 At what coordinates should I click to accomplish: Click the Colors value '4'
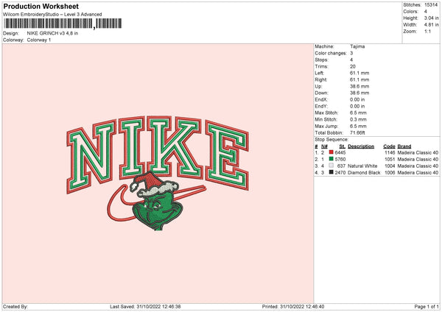tap(426, 12)
